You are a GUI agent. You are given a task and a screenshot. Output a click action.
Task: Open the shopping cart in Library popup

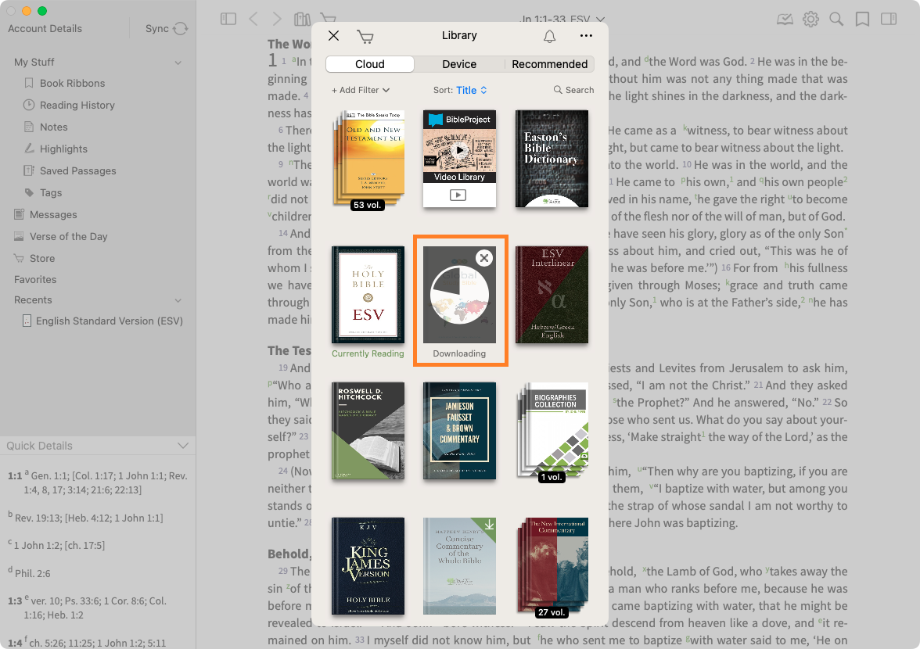[365, 36]
